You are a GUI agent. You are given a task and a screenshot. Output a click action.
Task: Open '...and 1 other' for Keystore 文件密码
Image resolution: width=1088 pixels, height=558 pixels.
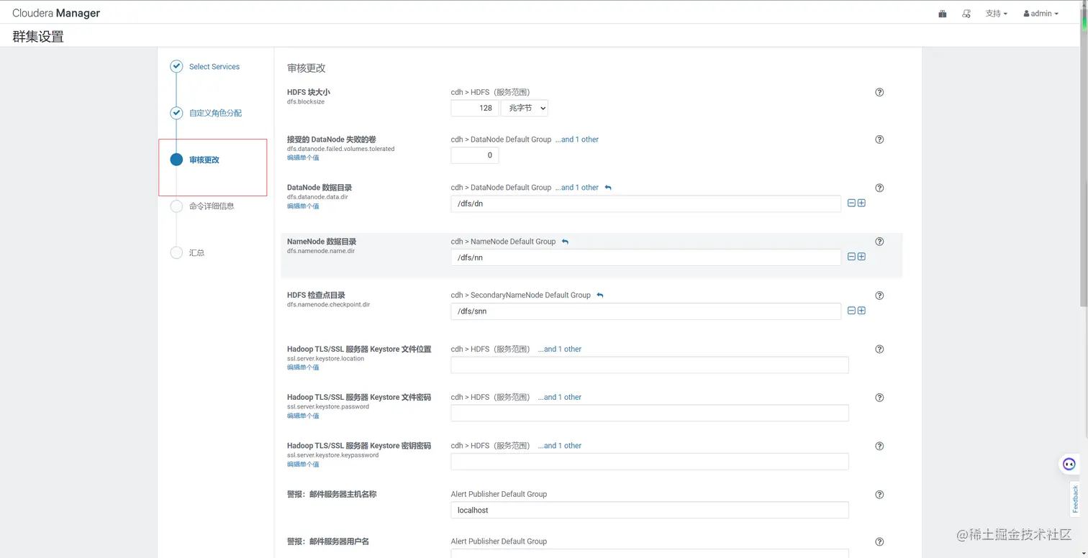click(x=560, y=397)
